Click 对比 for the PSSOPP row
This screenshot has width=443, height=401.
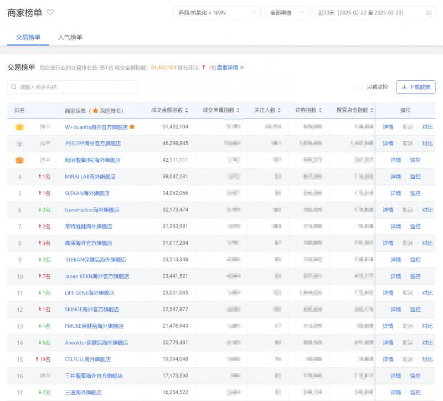(427, 143)
